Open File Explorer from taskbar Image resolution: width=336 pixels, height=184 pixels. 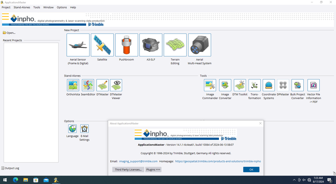[x=26, y=180]
